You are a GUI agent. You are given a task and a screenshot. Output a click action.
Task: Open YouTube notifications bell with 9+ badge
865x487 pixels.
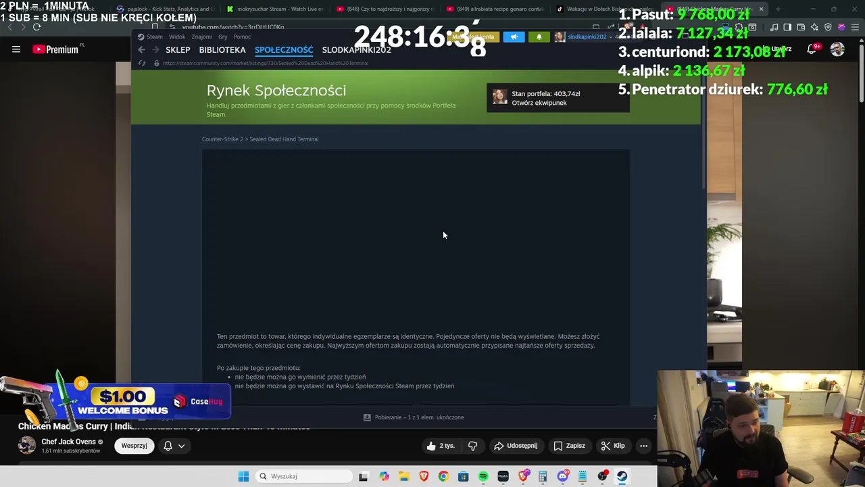coord(814,49)
